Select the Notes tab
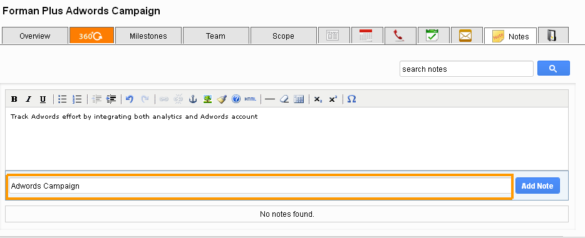Image resolution: width=585 pixels, height=238 pixels. tap(510, 36)
